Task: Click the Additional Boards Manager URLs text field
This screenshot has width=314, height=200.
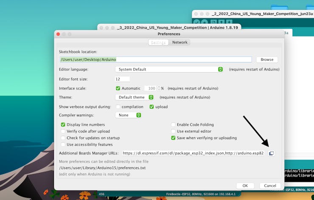Action: (x=193, y=153)
